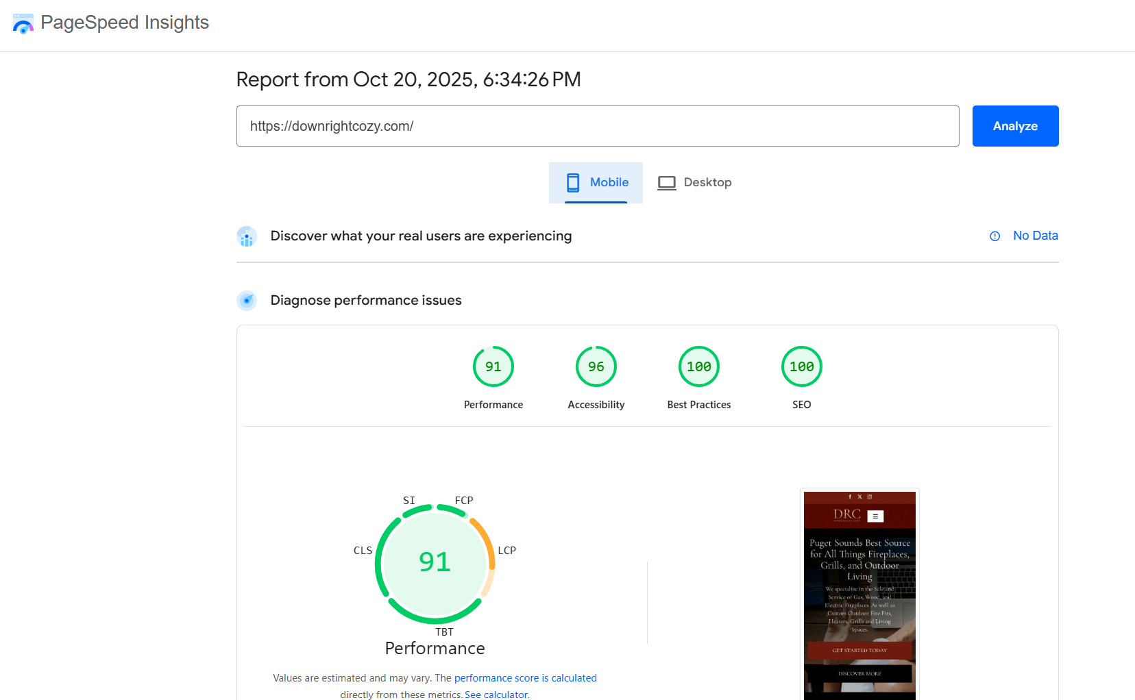
Task: Select the Accessibility score gauge of 96
Action: [x=596, y=367]
